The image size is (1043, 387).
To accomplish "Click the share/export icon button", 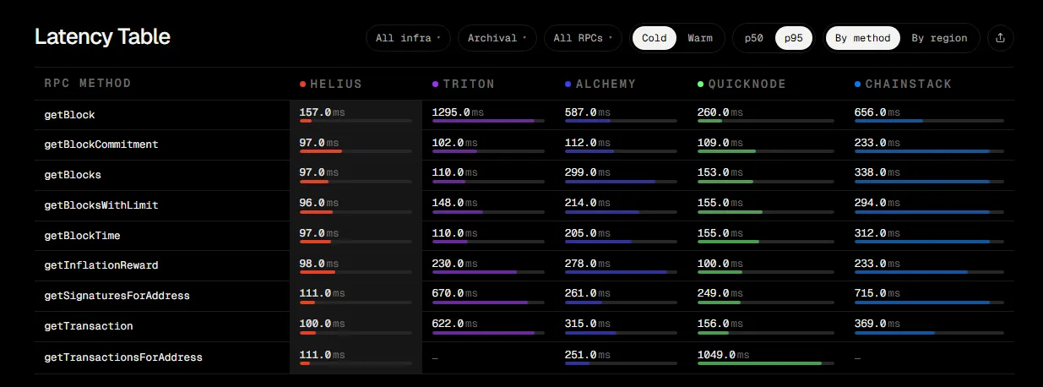I will pyautogui.click(x=1000, y=38).
